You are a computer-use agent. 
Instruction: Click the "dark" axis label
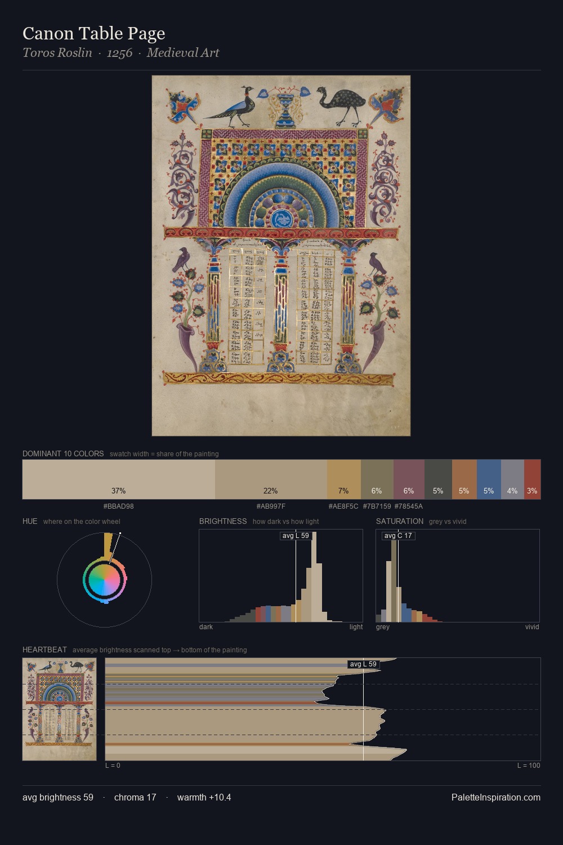click(206, 627)
